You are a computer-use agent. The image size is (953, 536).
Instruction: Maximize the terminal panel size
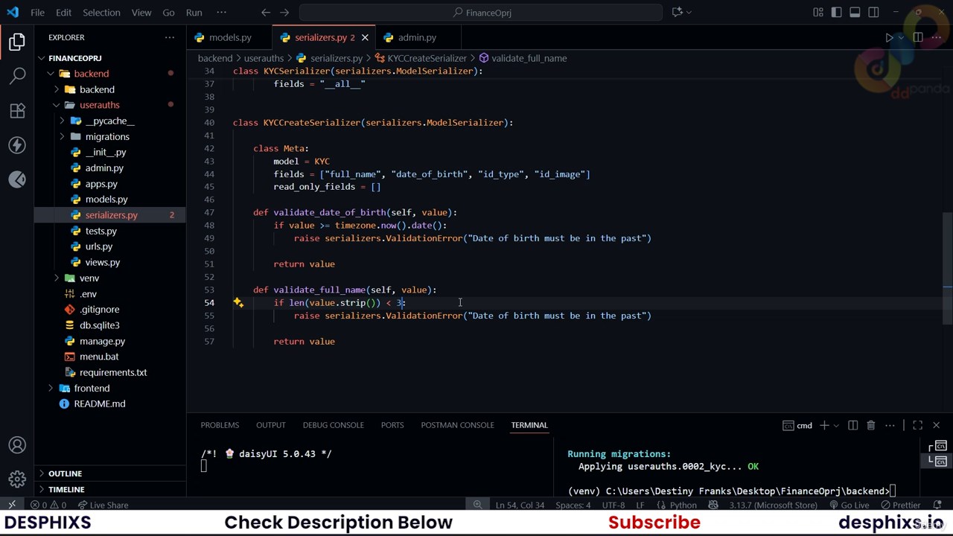click(918, 425)
